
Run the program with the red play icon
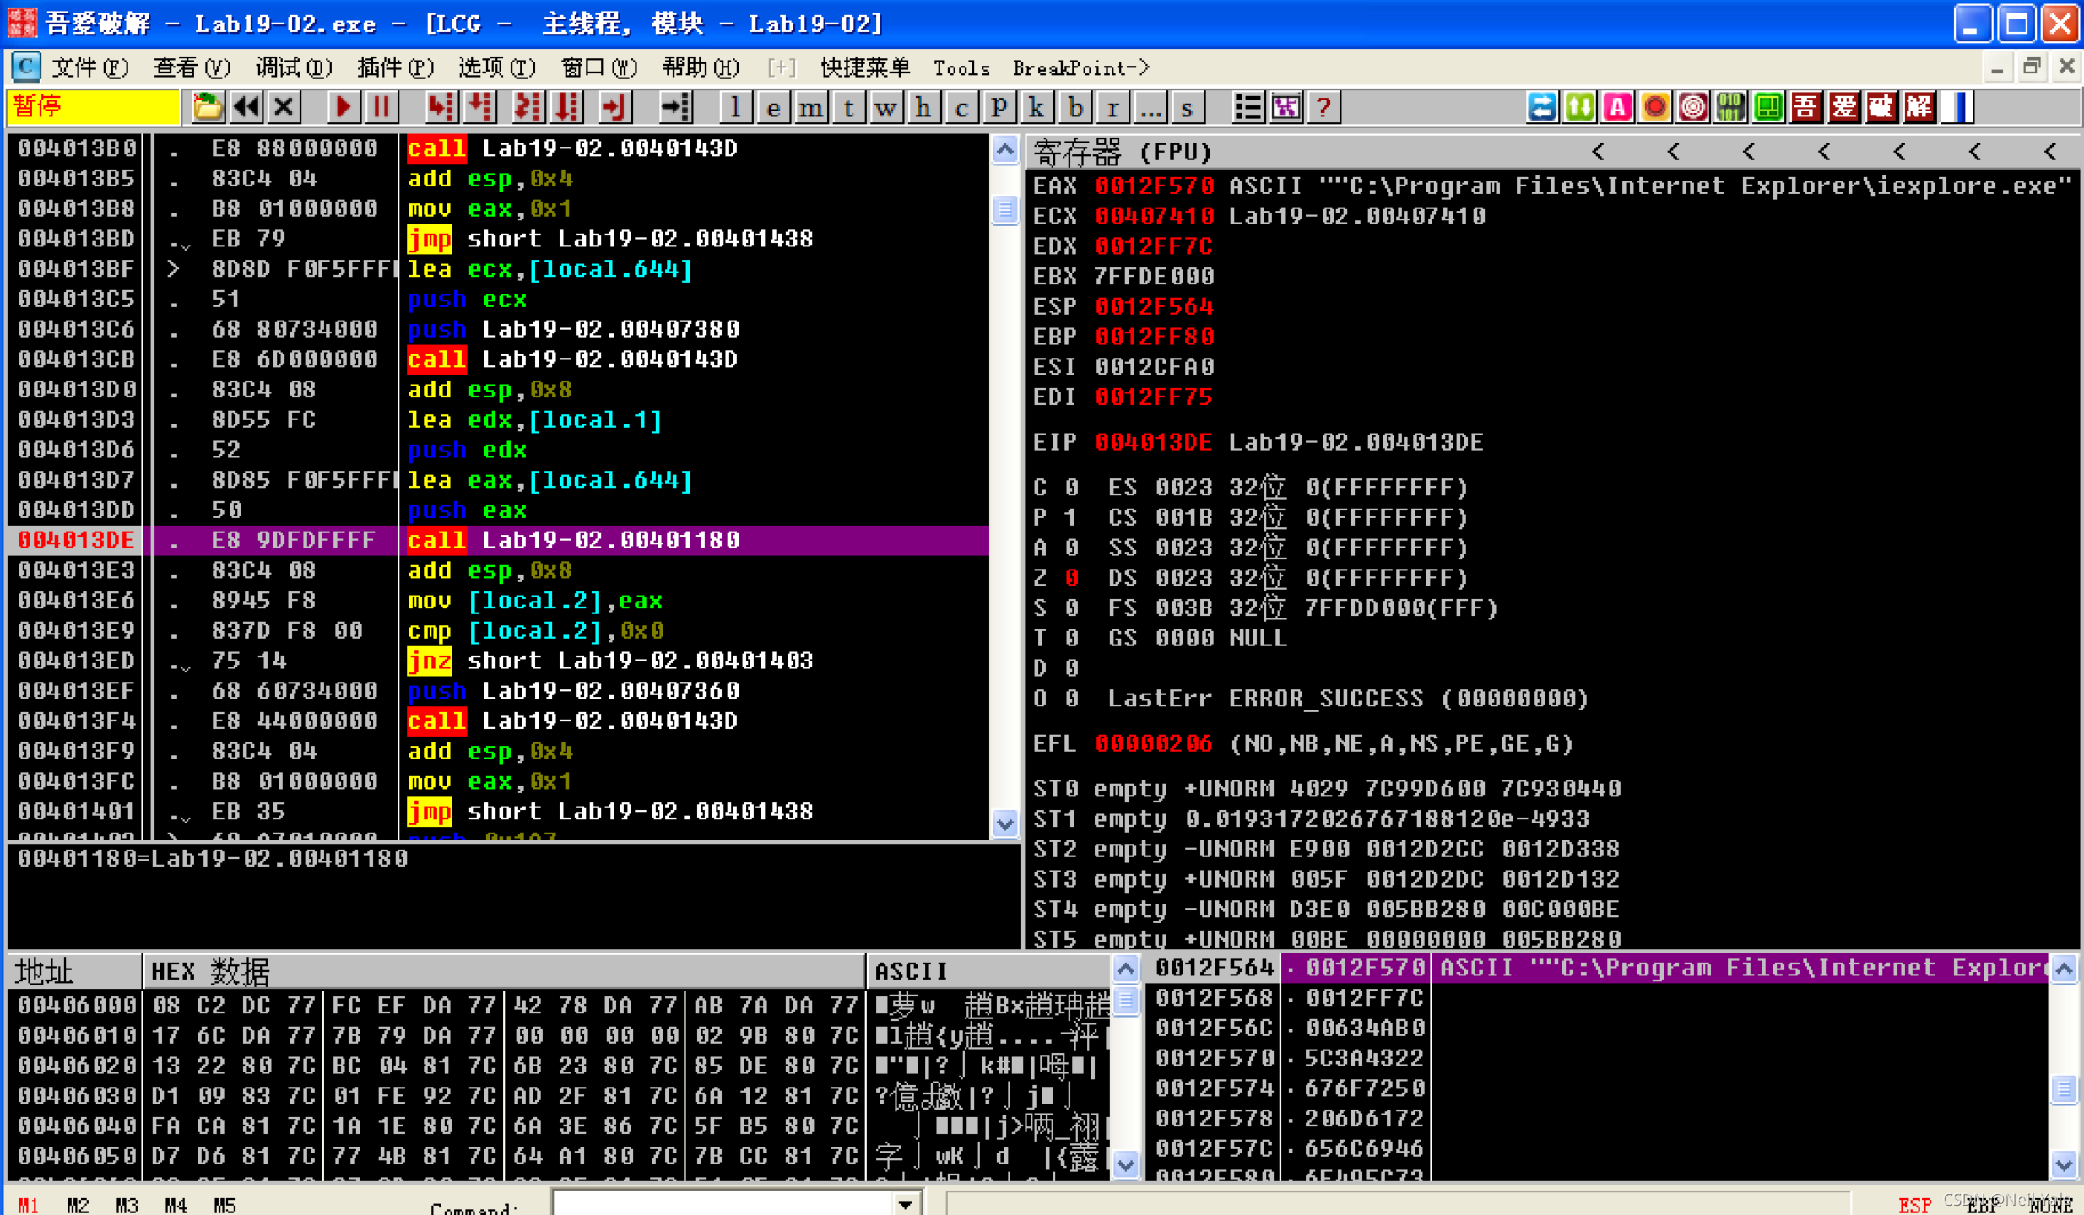[x=344, y=107]
